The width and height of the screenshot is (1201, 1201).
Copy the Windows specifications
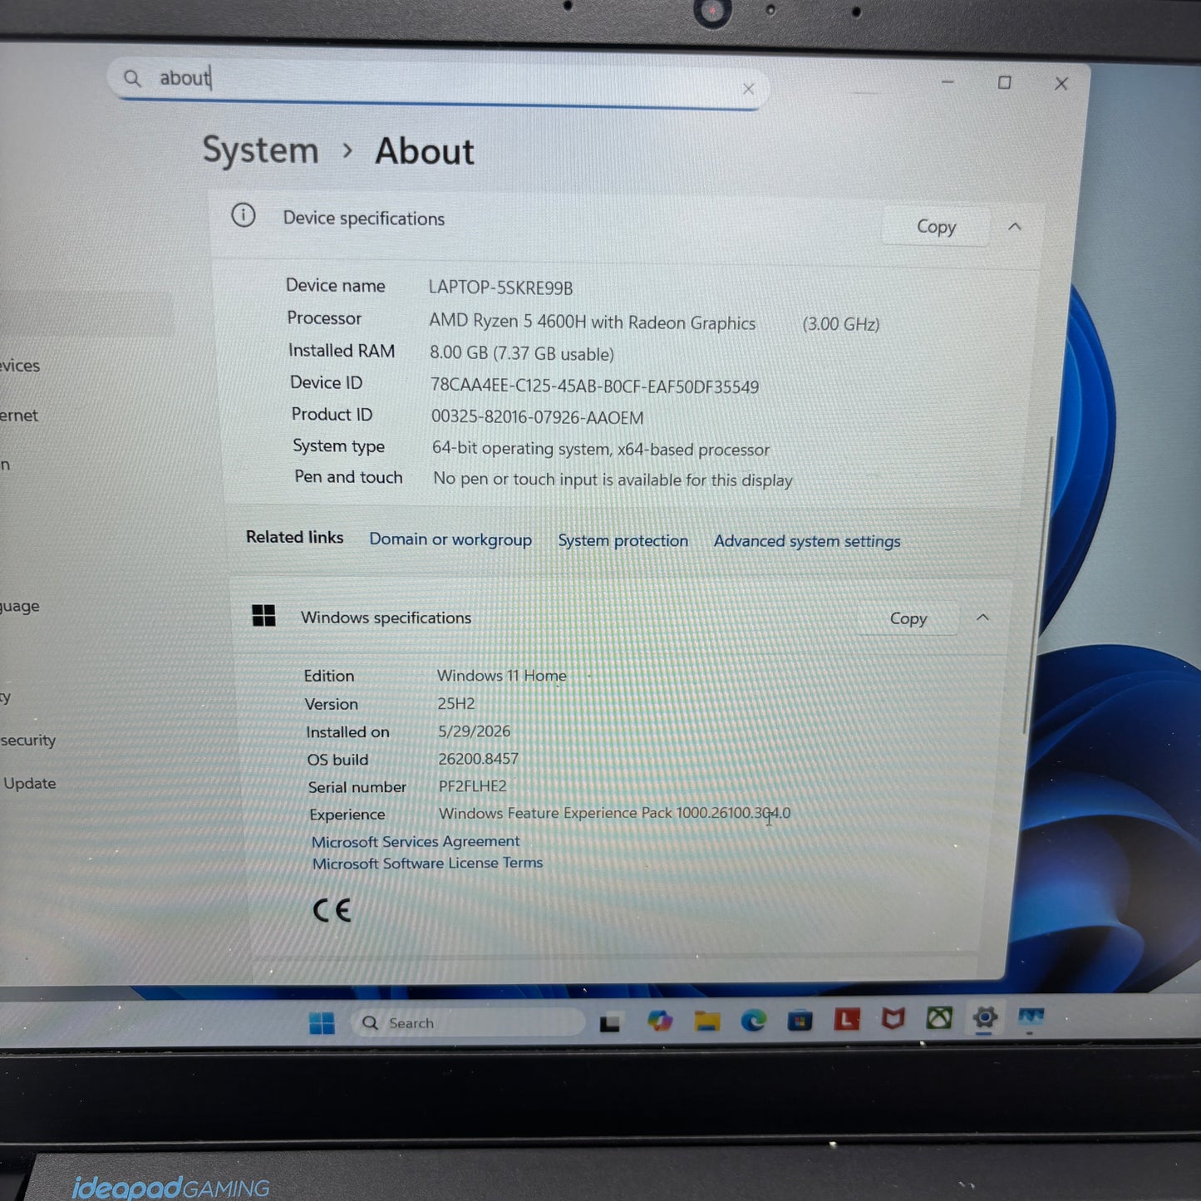(x=908, y=618)
